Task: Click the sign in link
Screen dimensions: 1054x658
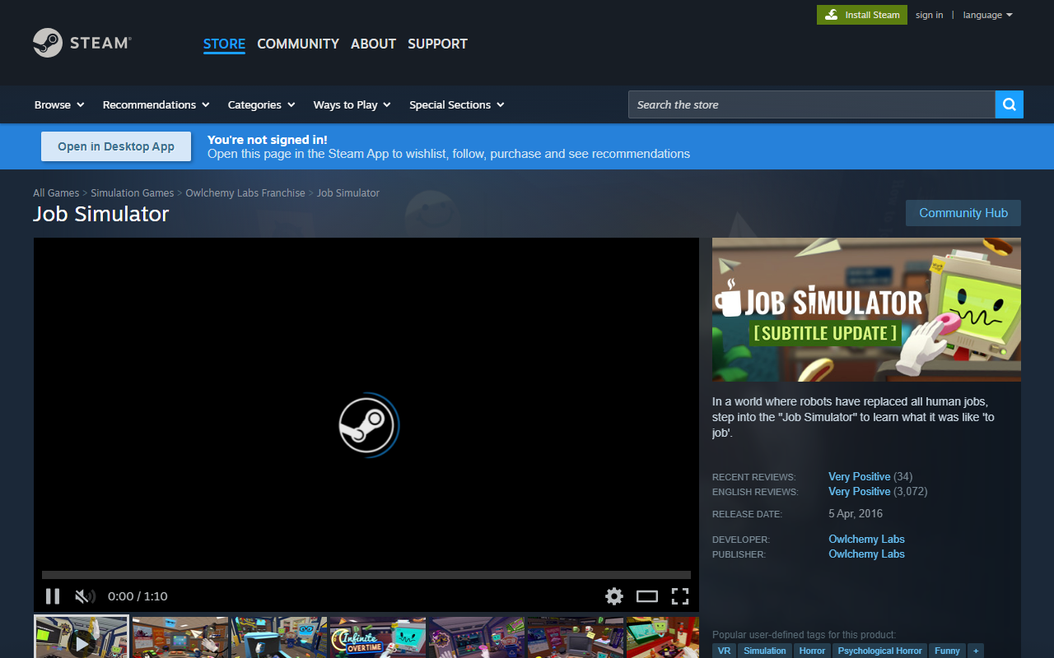Action: pos(930,15)
